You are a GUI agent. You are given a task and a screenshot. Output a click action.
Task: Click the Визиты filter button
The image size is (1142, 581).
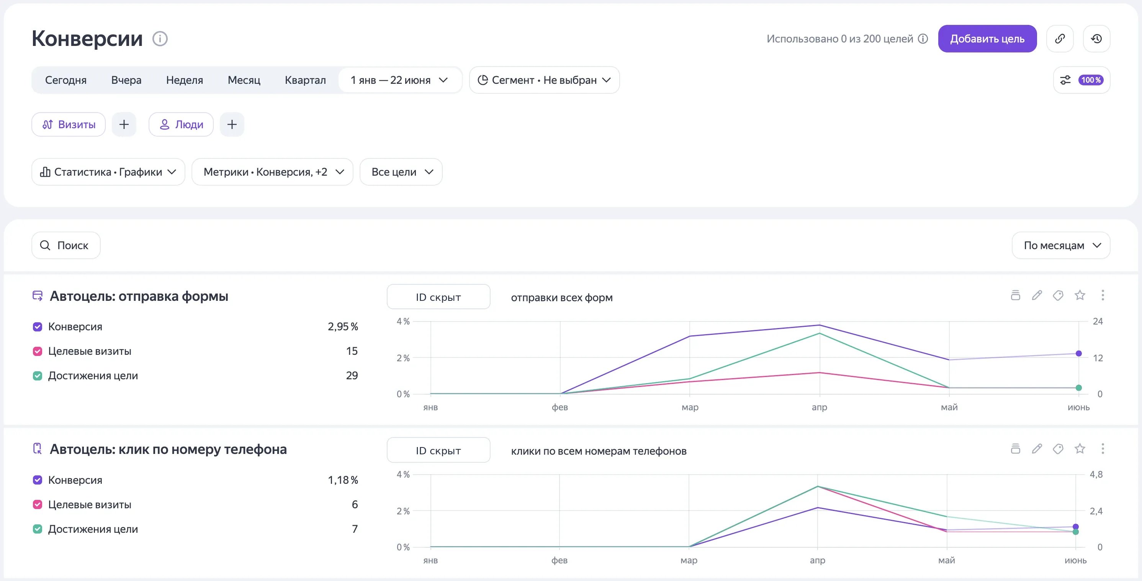69,124
